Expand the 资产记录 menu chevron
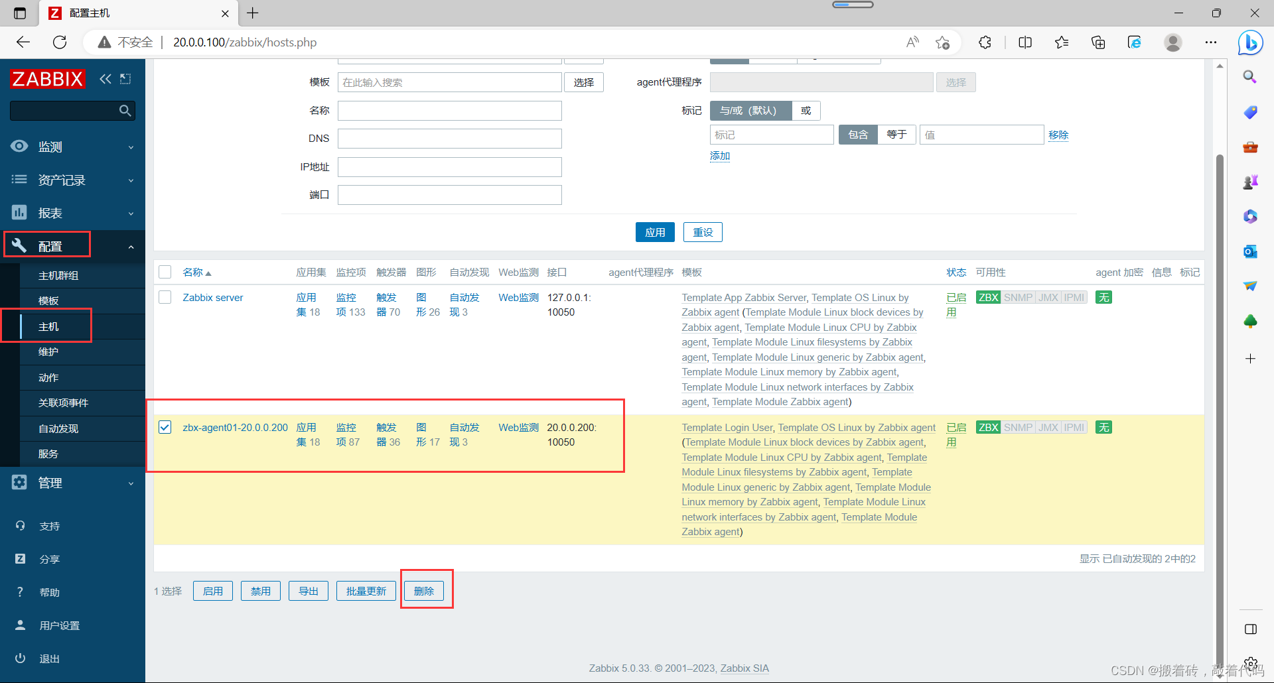1274x683 pixels. click(x=131, y=180)
